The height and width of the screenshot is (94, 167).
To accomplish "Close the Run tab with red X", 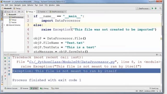I will pyautogui.click(x=5, y=76).
